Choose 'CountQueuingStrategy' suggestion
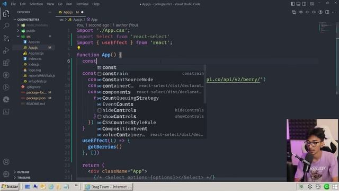 coord(150,98)
